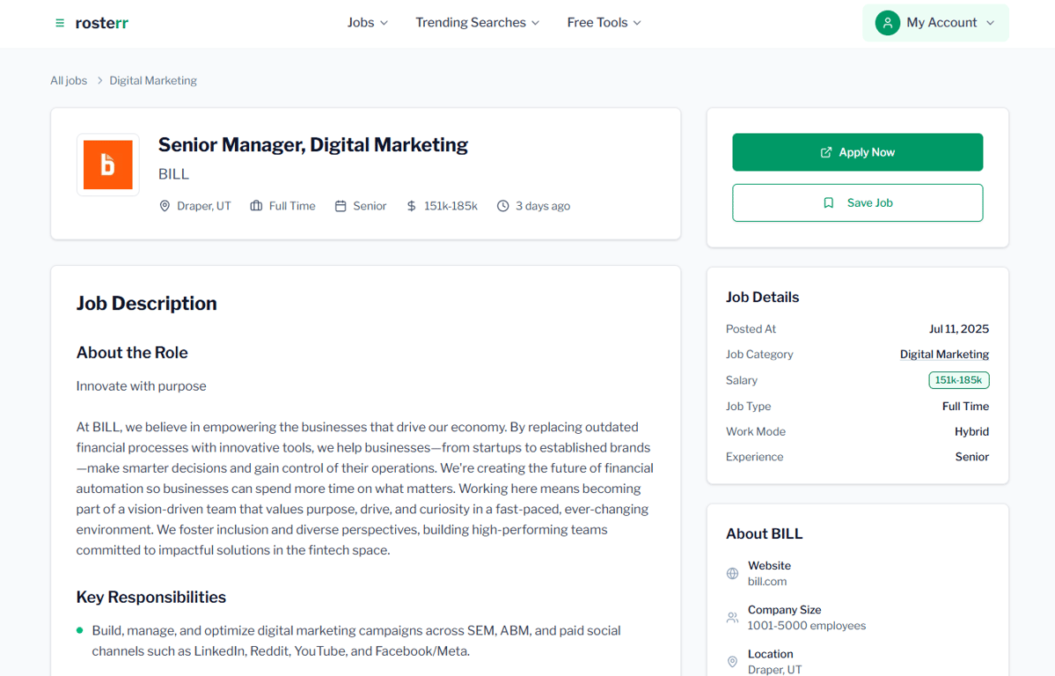Click the bookmark icon in Save Job
Image resolution: width=1055 pixels, height=676 pixels.
pyautogui.click(x=828, y=202)
